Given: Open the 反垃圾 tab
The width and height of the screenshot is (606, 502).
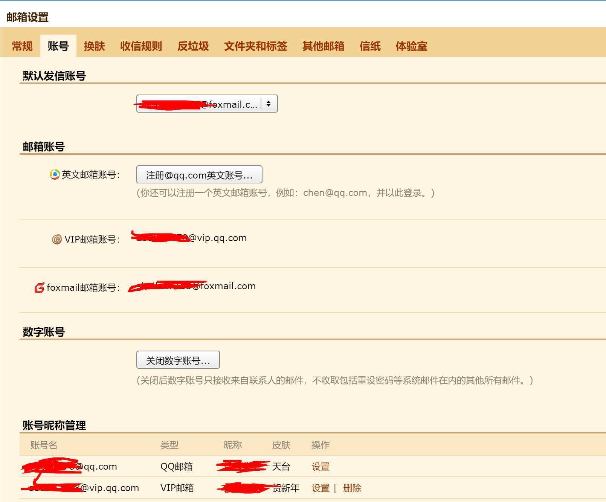Looking at the screenshot, I should pos(194,46).
